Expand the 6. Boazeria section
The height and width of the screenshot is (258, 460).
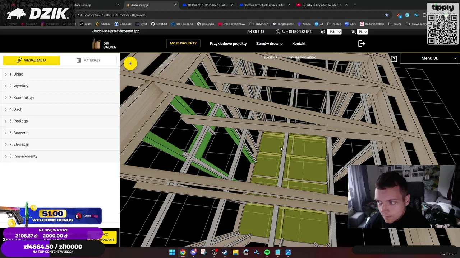tap(60, 133)
